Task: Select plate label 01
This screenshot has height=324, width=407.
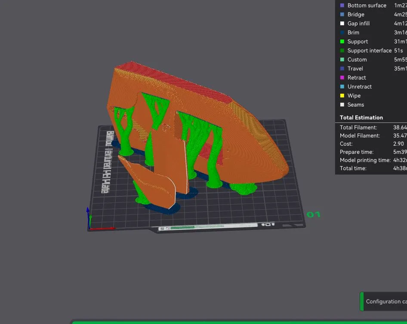Action: point(313,214)
